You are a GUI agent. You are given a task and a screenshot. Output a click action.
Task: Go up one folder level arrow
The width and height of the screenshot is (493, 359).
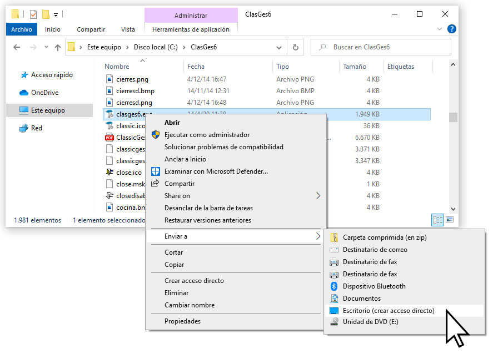58,47
